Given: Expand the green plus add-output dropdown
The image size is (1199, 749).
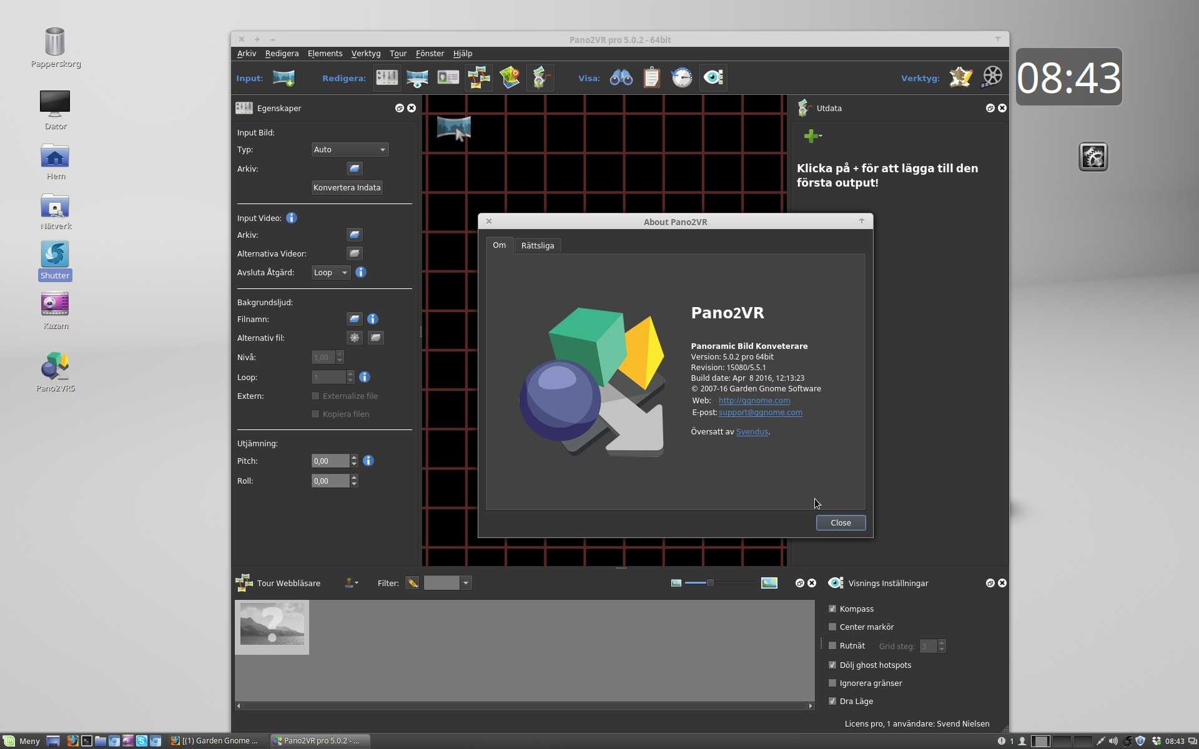Looking at the screenshot, I should [812, 136].
